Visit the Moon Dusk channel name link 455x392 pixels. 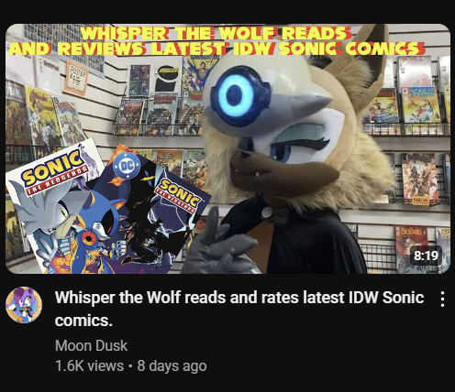click(x=91, y=345)
